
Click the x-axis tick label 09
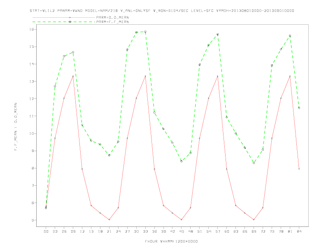(73, 231)
